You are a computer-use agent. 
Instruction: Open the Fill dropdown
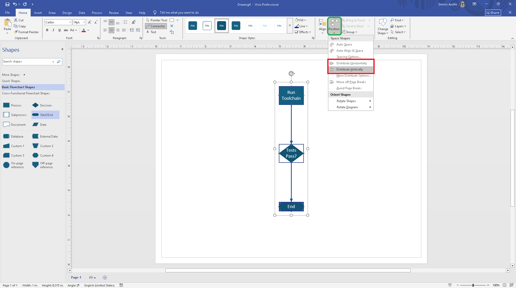[300, 20]
